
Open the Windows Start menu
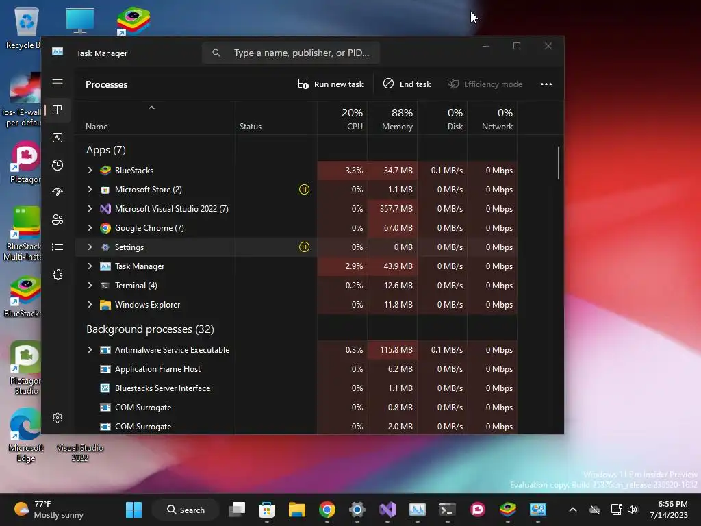(x=133, y=510)
